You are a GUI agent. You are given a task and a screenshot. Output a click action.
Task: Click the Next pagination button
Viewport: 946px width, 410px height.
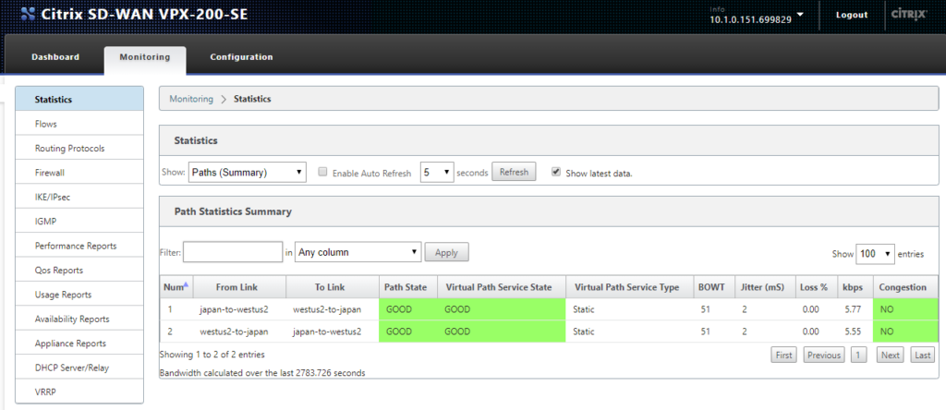click(890, 356)
